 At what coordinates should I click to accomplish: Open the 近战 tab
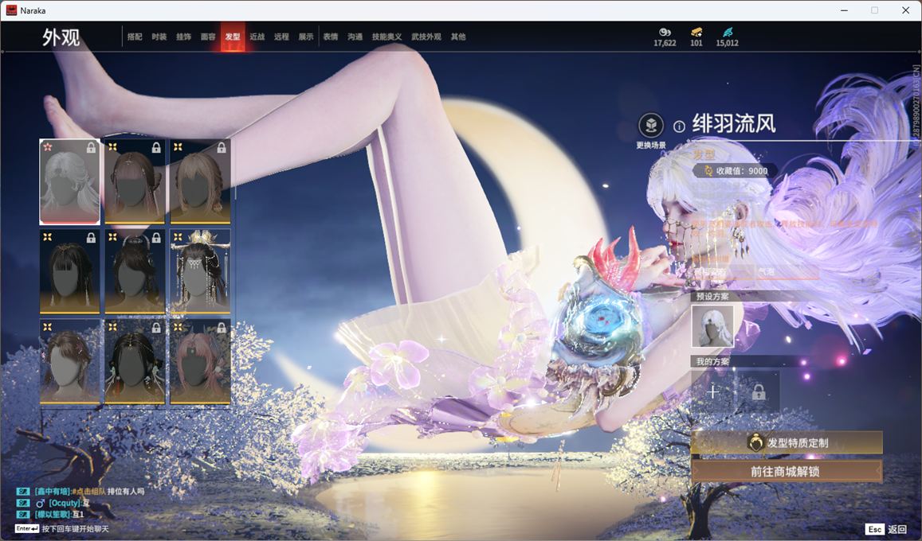257,37
